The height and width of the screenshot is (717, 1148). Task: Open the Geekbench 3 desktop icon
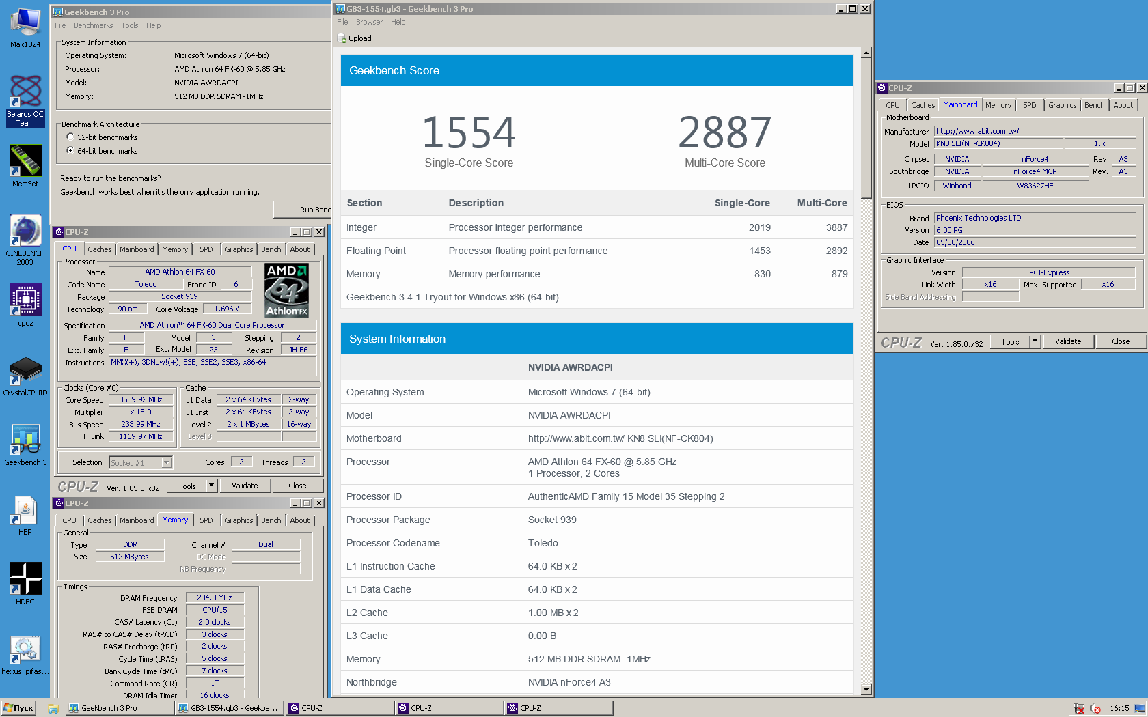[x=25, y=445]
